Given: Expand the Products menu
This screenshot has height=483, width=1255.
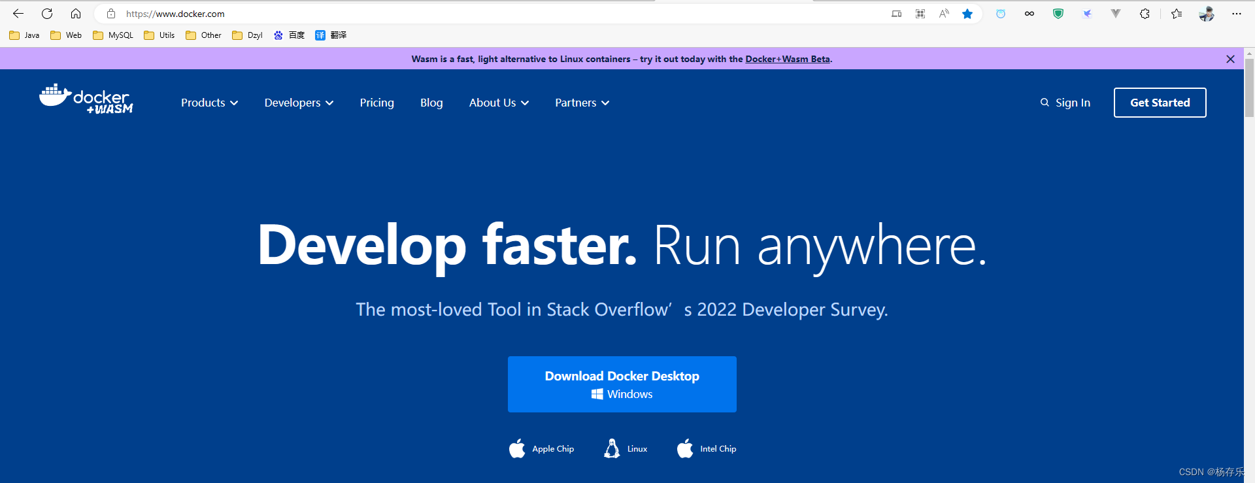Looking at the screenshot, I should [x=209, y=103].
